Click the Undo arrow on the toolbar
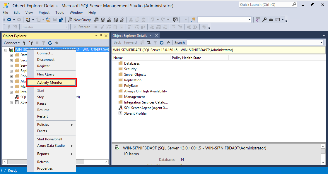This screenshot has width=328, height=174. click(x=153, y=20)
